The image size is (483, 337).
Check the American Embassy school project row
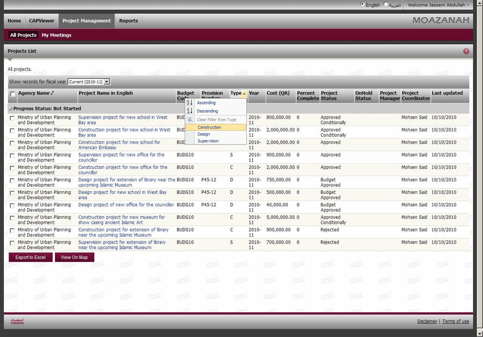point(12,143)
